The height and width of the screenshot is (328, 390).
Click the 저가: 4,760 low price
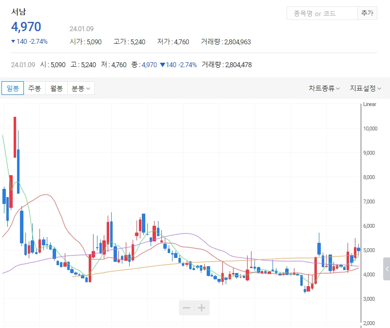point(173,42)
